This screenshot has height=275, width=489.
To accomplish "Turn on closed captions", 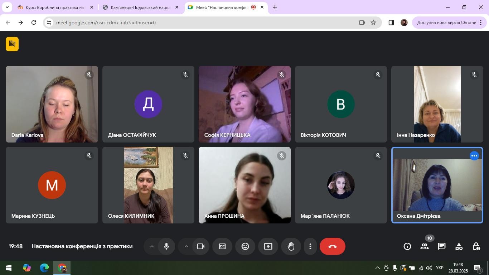I will point(222,246).
